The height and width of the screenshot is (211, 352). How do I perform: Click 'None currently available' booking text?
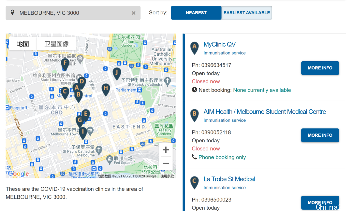tap(262, 90)
